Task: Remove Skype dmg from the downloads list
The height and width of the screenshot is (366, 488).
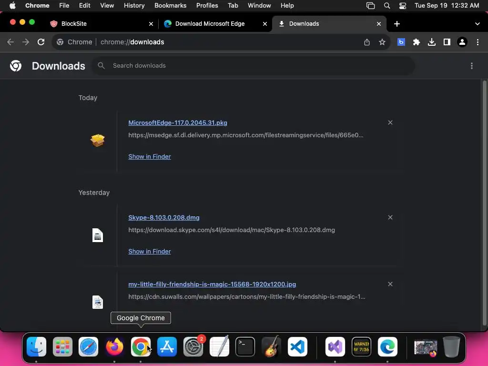Action: (390, 217)
